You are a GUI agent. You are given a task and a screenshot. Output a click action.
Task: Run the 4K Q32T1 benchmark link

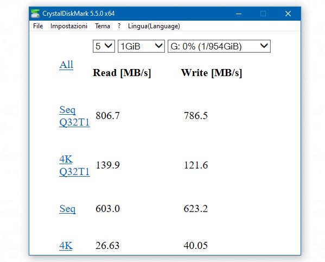click(x=74, y=165)
